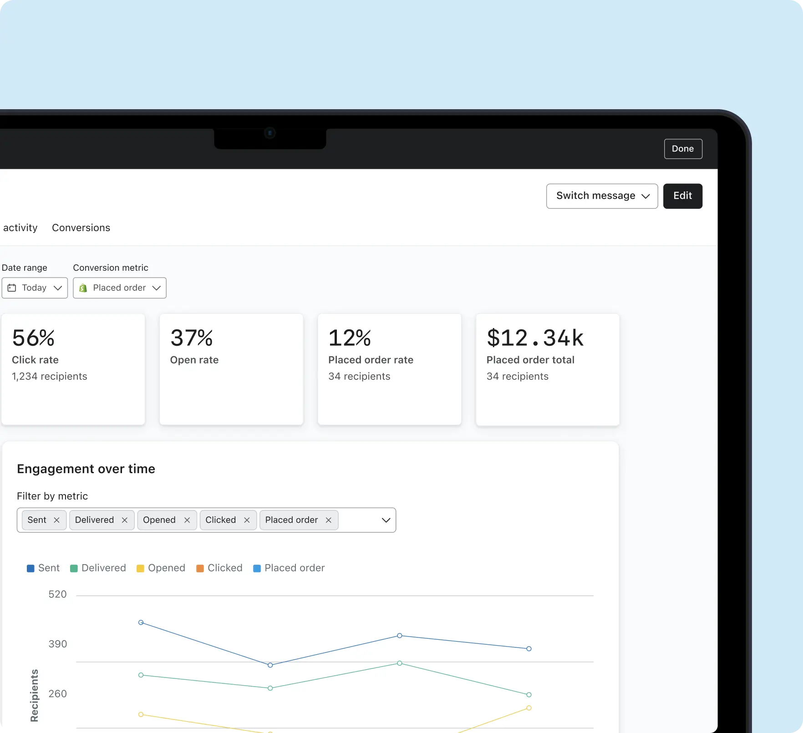Click the Delivered legend color square

coord(74,568)
